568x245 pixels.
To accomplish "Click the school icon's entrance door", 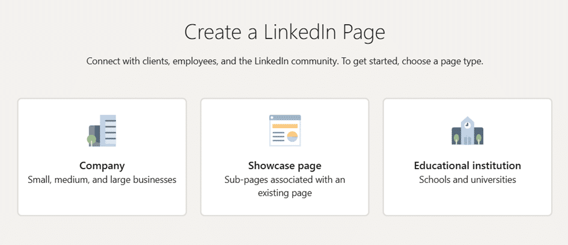I will click(x=467, y=141).
